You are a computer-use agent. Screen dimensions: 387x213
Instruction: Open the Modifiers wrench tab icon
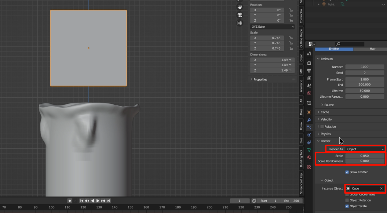pos(309,120)
